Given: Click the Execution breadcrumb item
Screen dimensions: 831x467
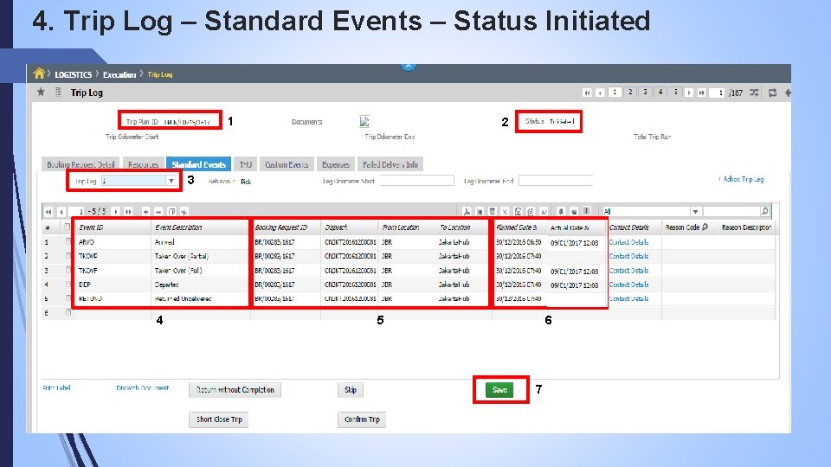Looking at the screenshot, I should point(119,74).
